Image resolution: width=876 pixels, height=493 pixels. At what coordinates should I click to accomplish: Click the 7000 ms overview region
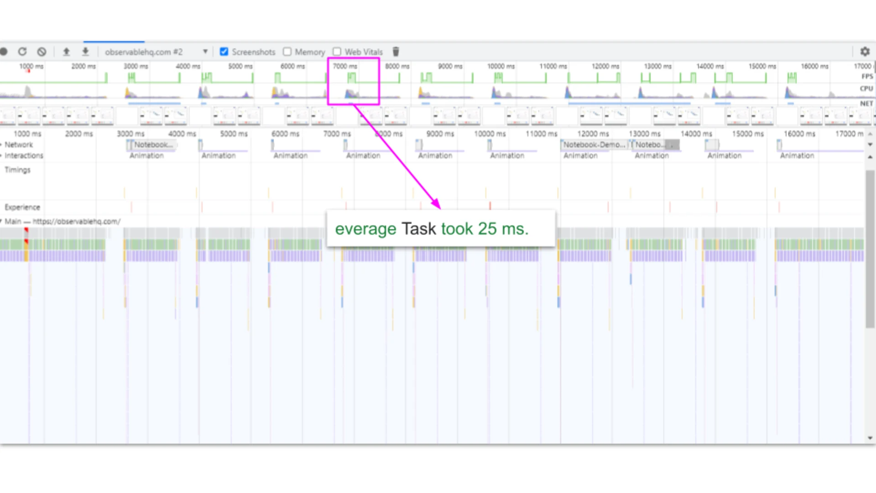(x=353, y=81)
